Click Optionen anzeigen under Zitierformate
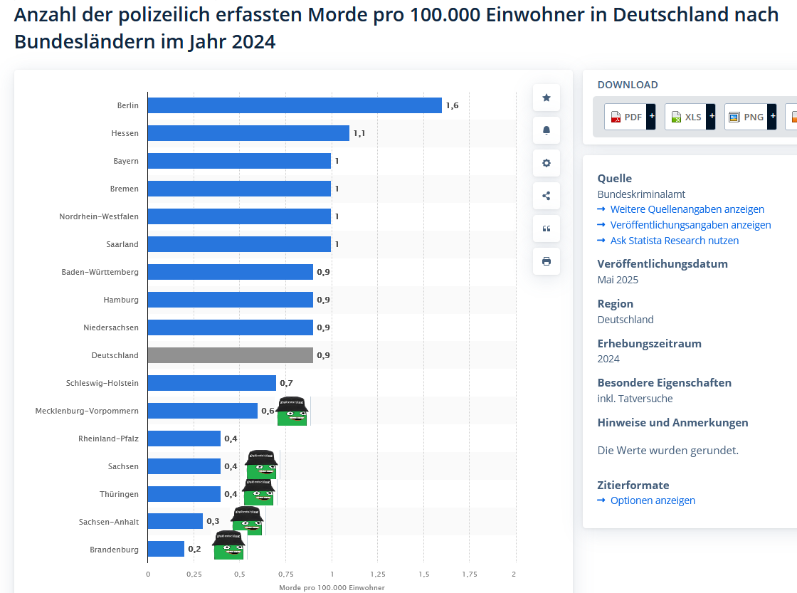The image size is (797, 593). click(x=653, y=500)
